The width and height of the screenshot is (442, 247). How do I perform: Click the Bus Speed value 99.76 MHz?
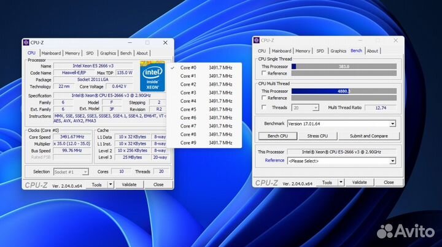(x=72, y=151)
